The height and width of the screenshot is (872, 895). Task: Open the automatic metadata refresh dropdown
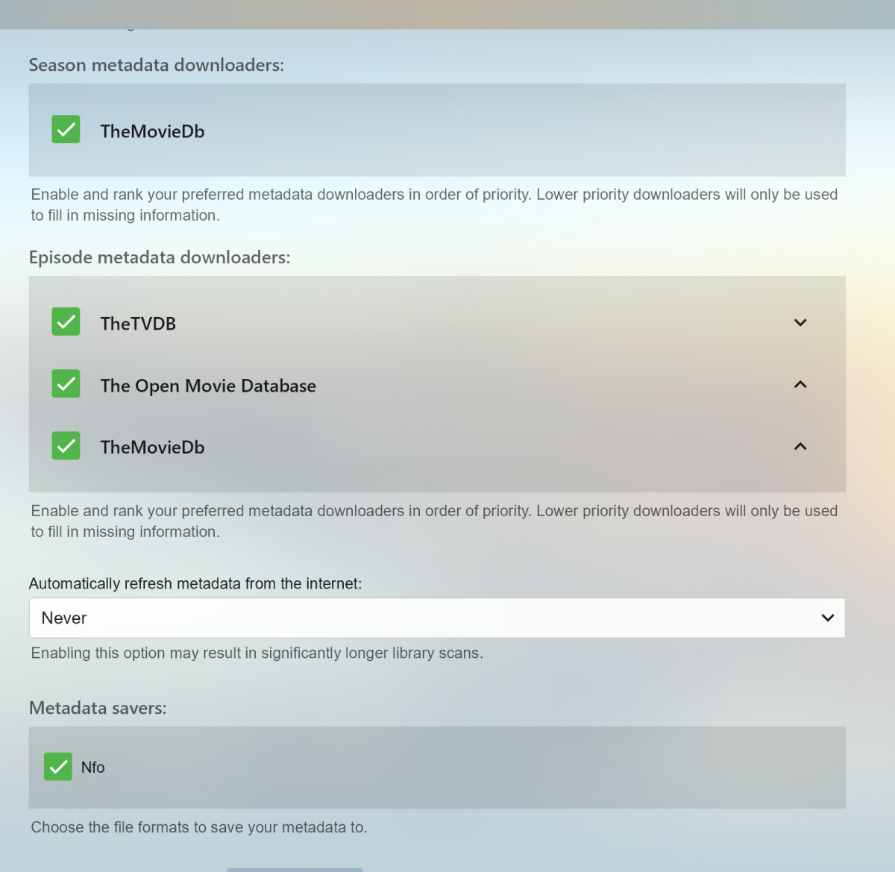(436, 618)
